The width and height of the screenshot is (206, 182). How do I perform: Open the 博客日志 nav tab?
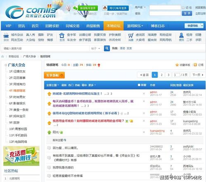[158, 26]
